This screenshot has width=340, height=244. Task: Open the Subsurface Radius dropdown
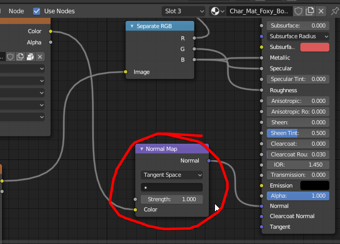click(298, 36)
